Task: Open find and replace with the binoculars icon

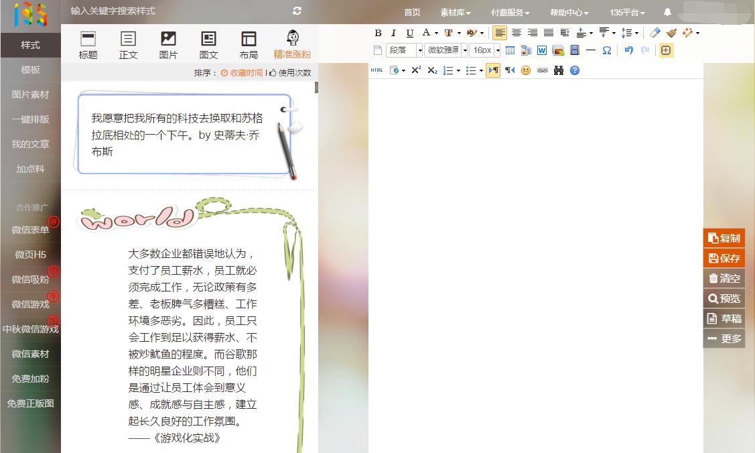Action: tap(558, 70)
